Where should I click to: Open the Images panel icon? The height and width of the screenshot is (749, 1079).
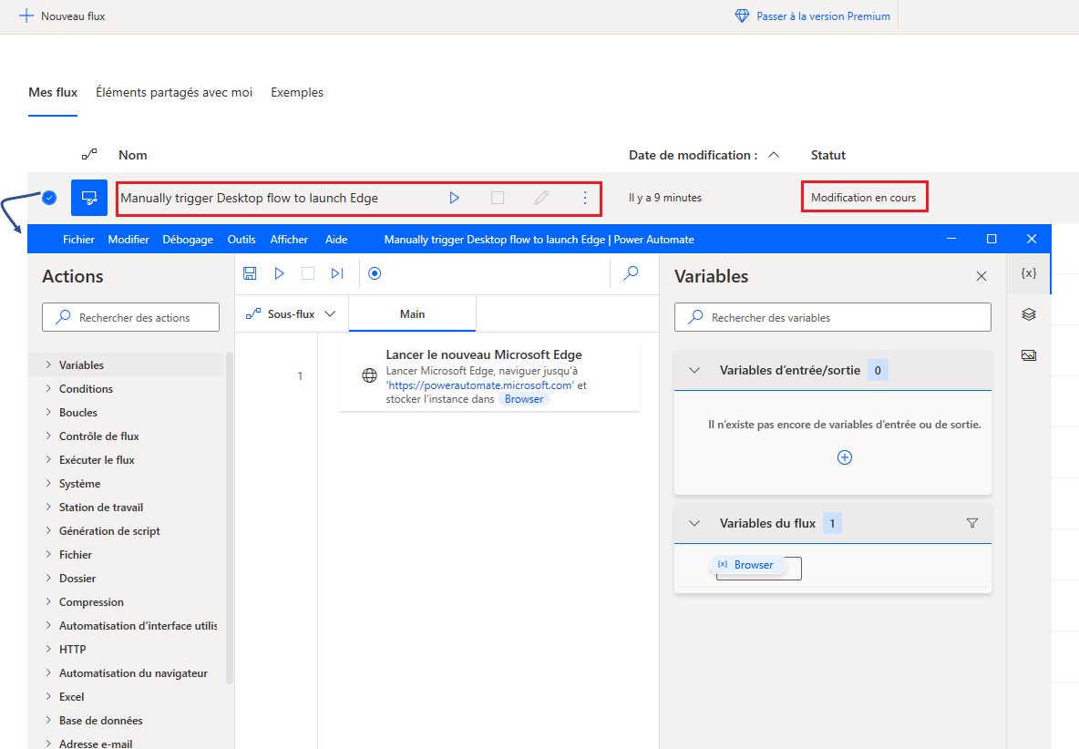1029,355
